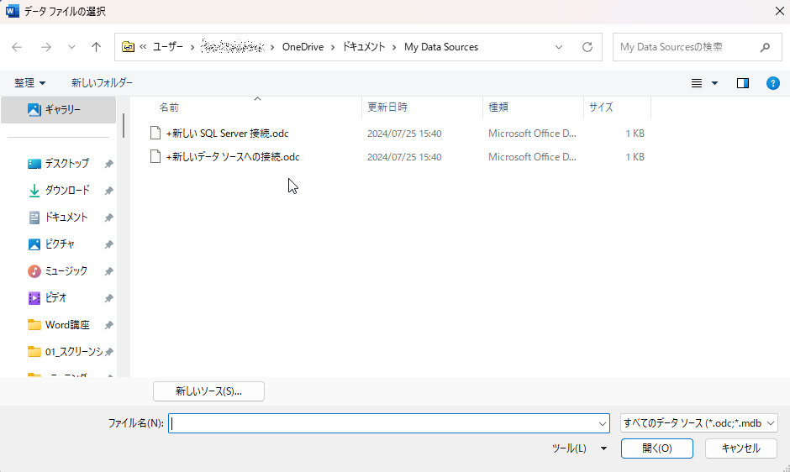Screen dimensions: 790x472
Task: Close the データ ファイルの選択 dialog
Action: pyautogui.click(x=779, y=11)
